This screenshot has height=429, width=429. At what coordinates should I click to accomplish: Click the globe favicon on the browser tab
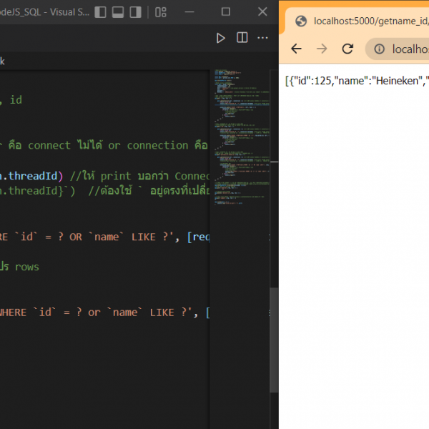tap(301, 21)
